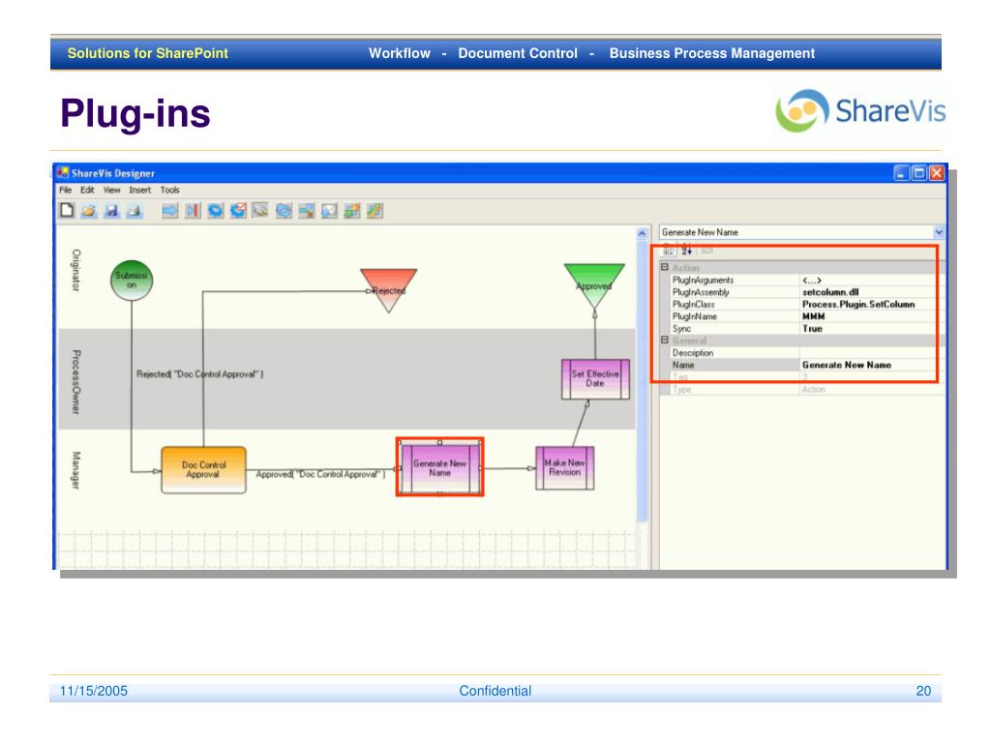Screen dimensions: 991x743
Task: Open the Tools menu
Action: pos(169,190)
